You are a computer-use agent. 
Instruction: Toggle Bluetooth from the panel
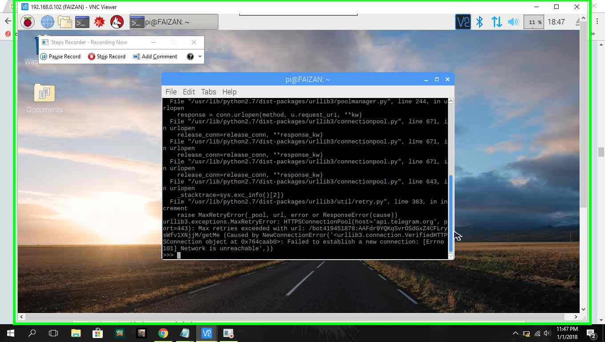480,21
